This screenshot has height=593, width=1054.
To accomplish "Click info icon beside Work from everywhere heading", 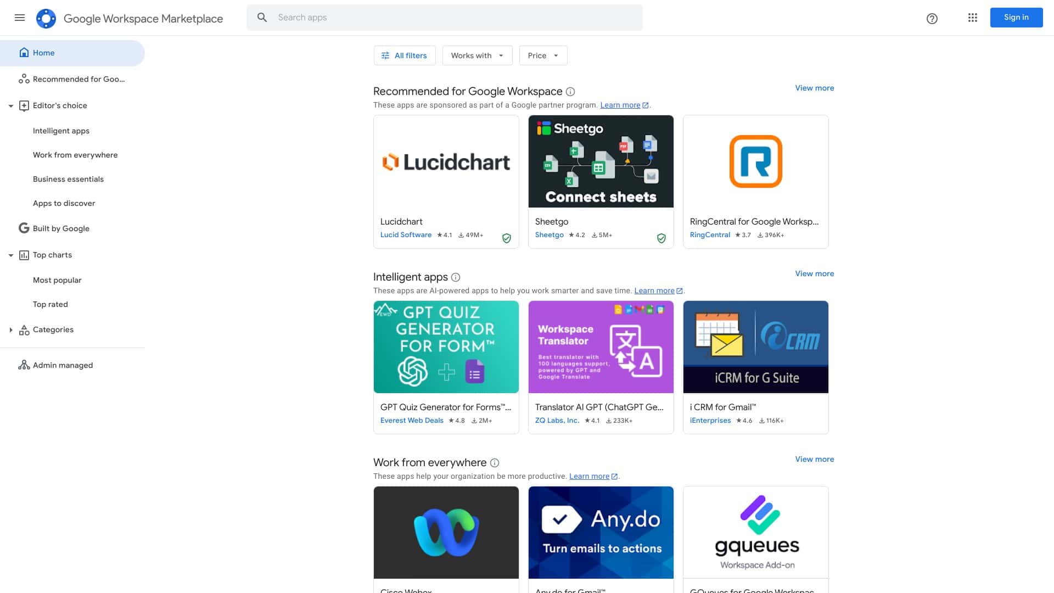I will (x=494, y=463).
